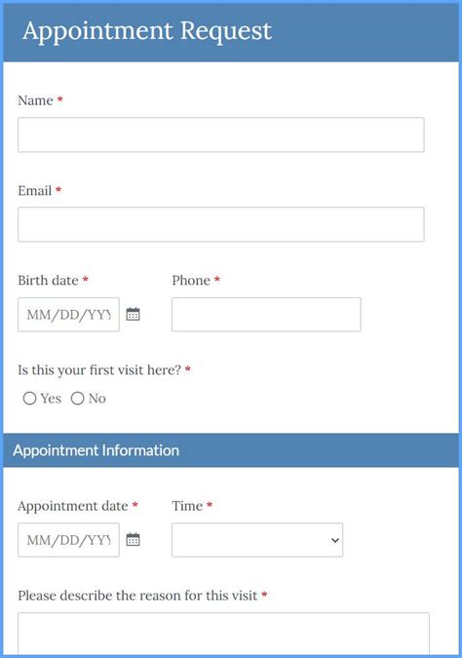The height and width of the screenshot is (658, 462).
Task: Click the Name field label
Action: 36,100
